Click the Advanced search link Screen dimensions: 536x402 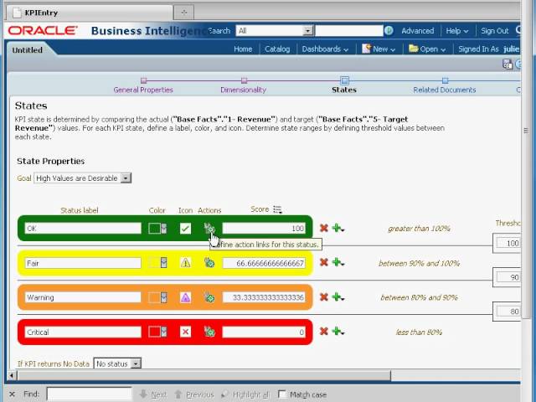(x=418, y=31)
